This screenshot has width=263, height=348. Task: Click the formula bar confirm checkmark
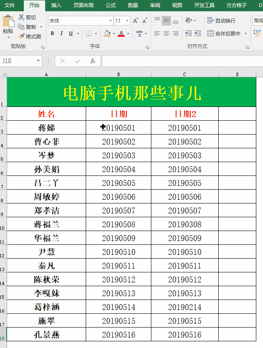[x=78, y=61]
